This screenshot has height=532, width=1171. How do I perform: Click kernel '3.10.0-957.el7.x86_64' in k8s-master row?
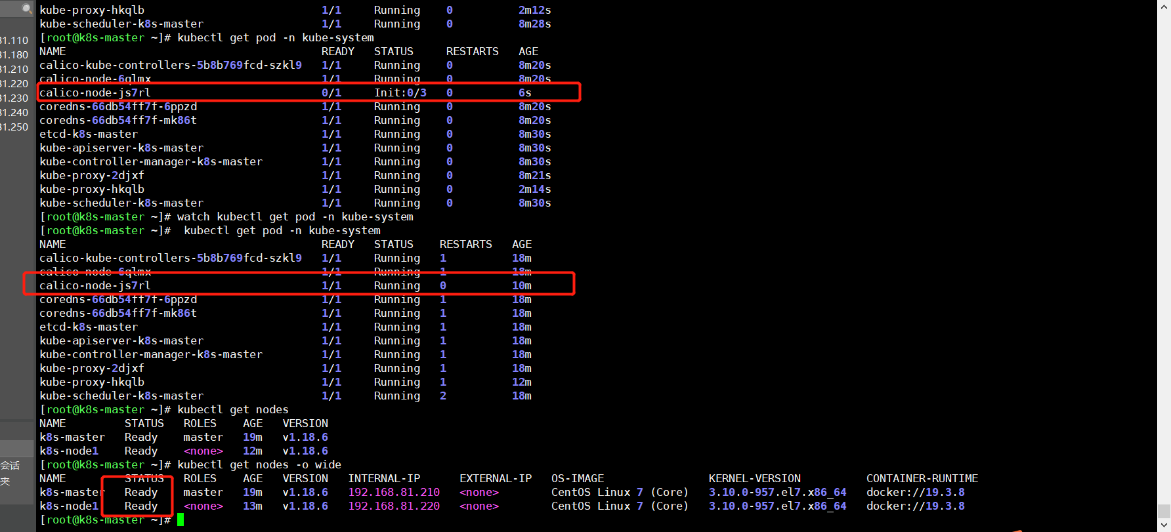(x=778, y=492)
